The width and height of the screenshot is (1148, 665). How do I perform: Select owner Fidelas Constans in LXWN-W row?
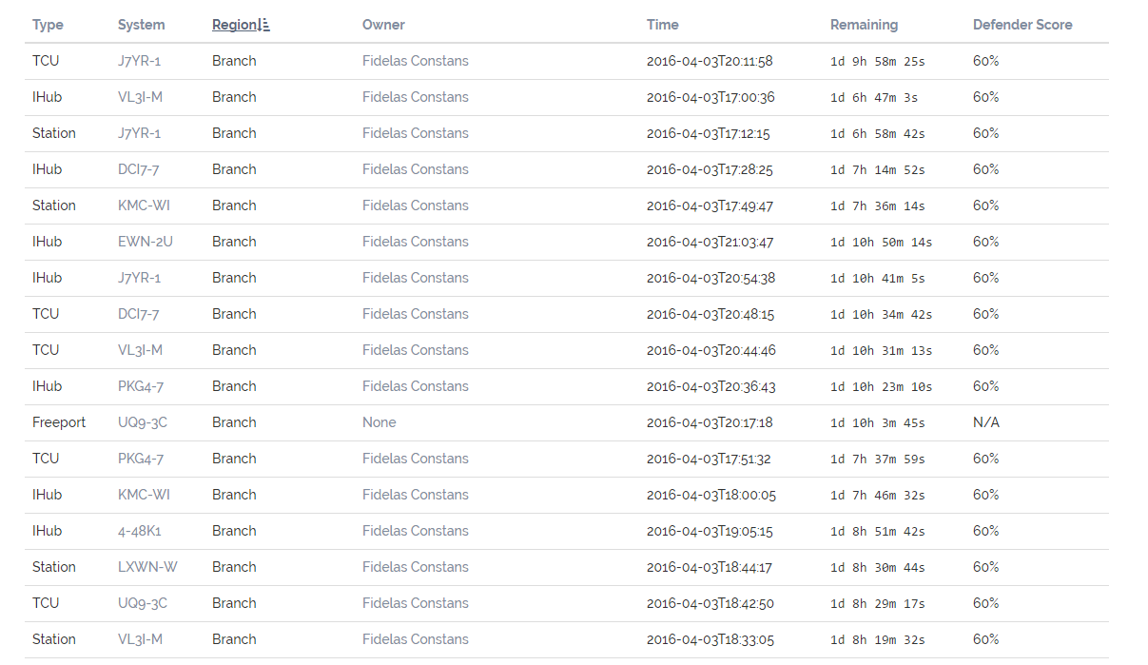(x=416, y=567)
